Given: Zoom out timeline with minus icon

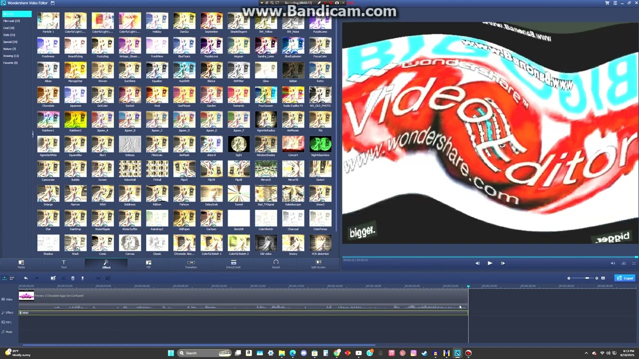Looking at the screenshot, I should [569, 278].
